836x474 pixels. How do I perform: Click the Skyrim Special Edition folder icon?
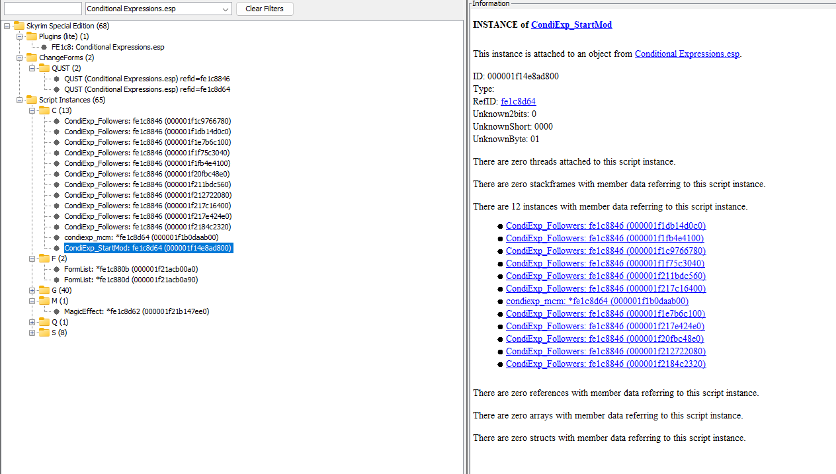(19, 26)
